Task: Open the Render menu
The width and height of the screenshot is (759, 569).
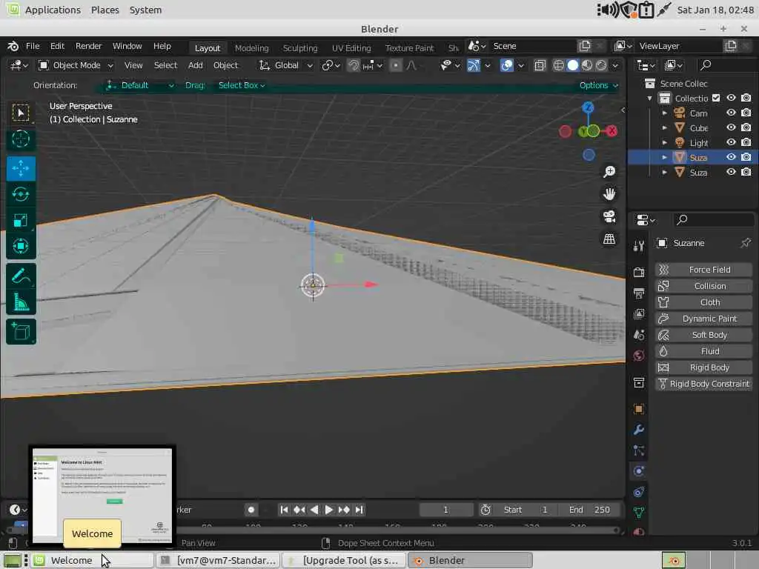Action: [89, 46]
